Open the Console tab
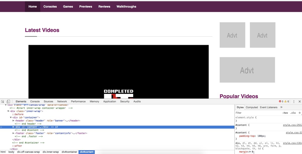 coord(35,101)
